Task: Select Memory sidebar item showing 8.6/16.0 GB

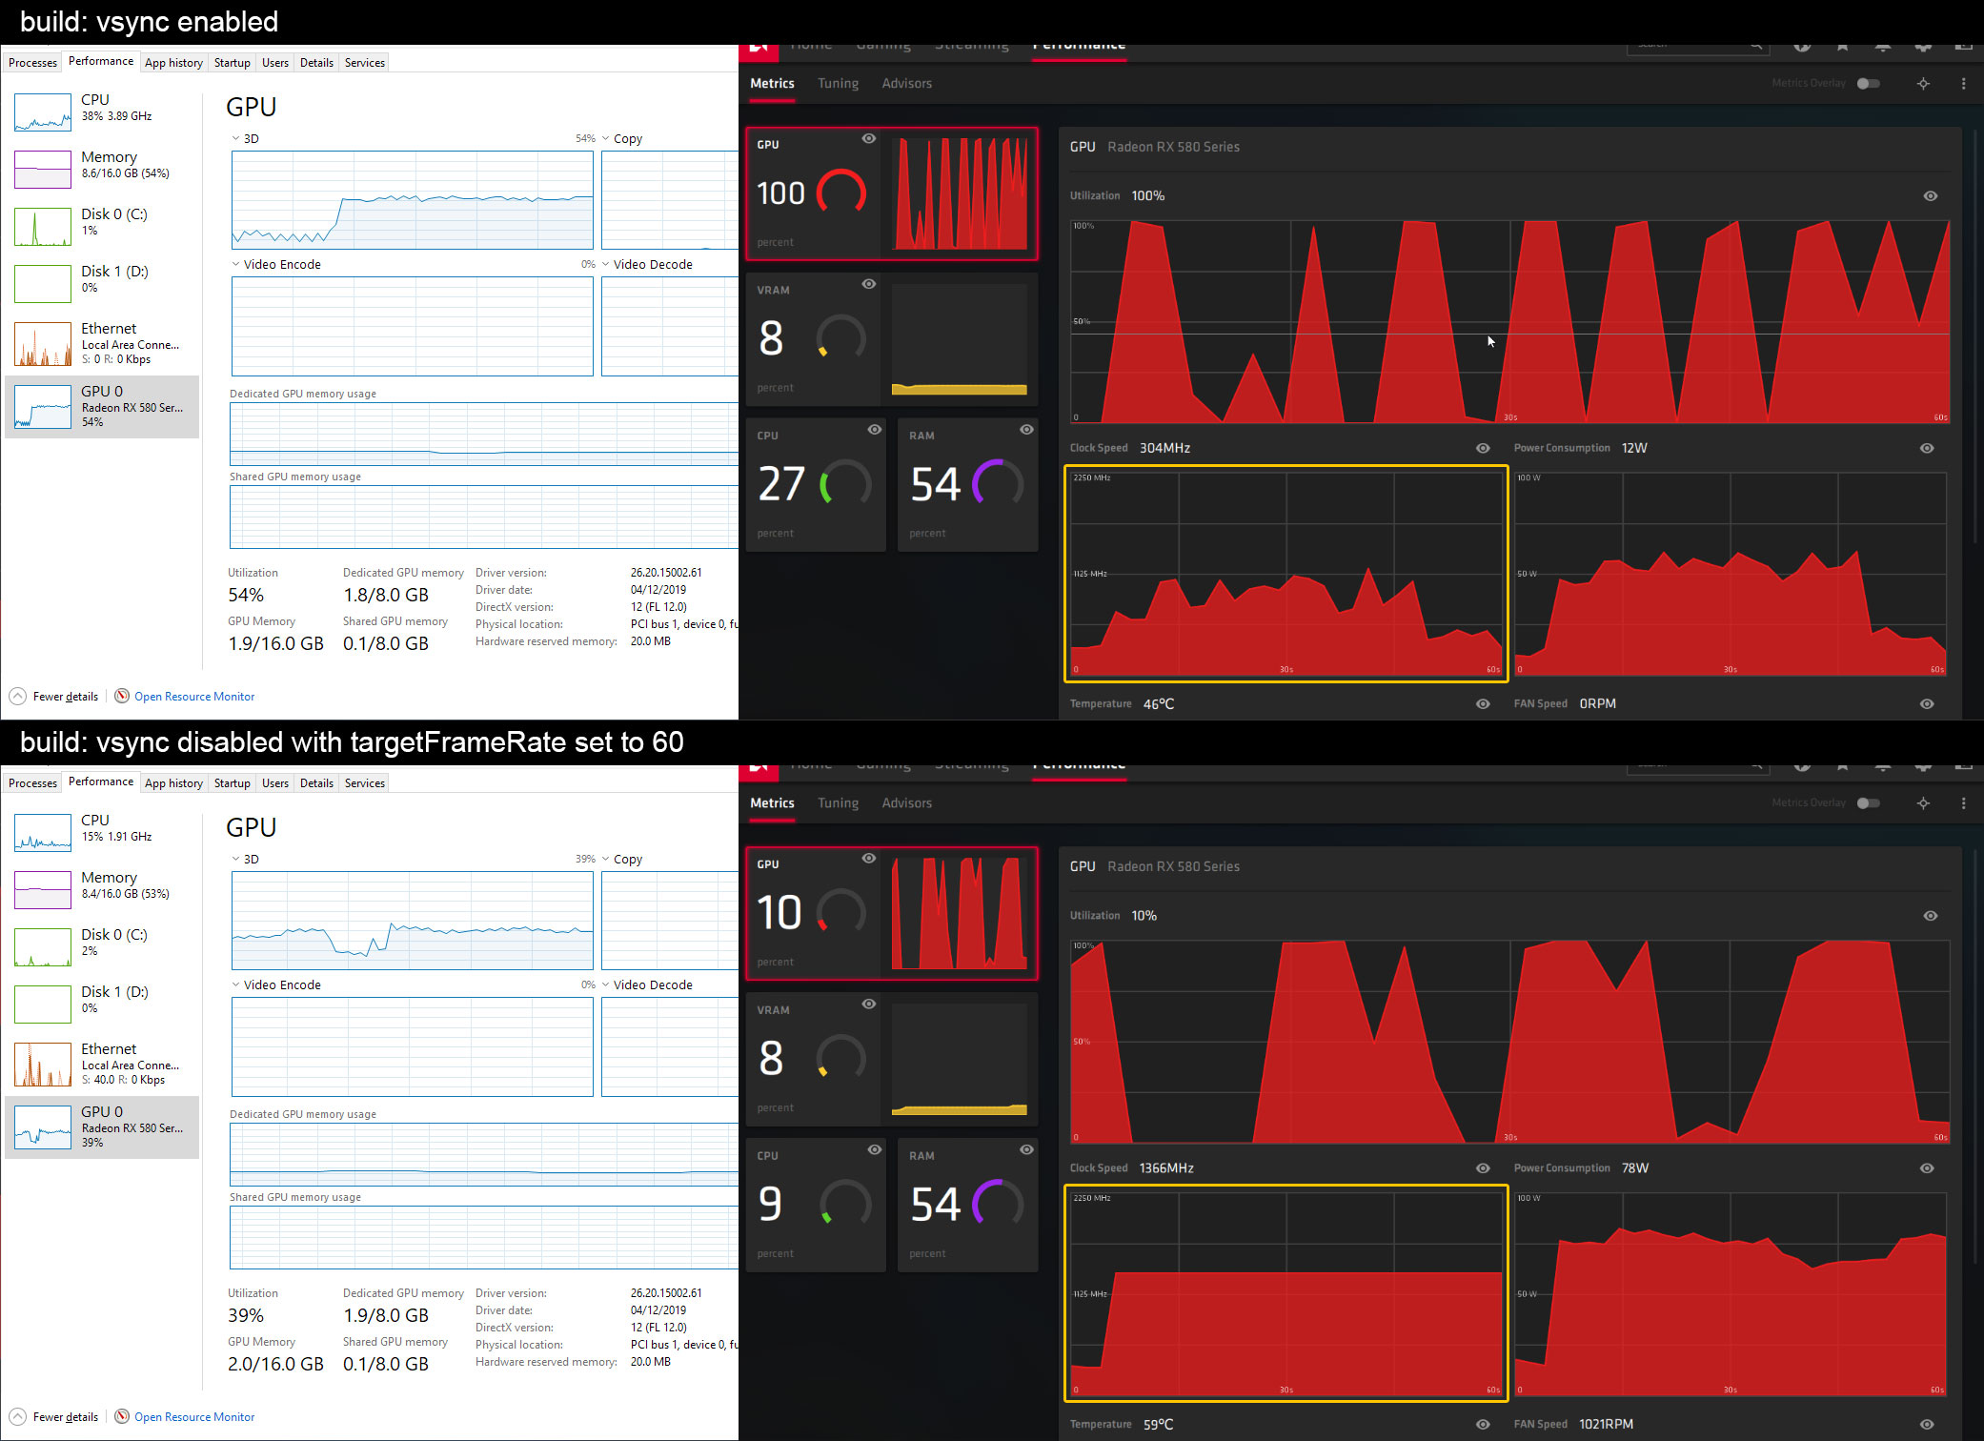Action: [x=102, y=166]
